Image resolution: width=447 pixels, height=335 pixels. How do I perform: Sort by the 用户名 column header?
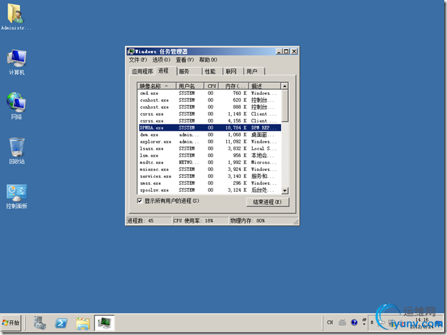coord(190,86)
